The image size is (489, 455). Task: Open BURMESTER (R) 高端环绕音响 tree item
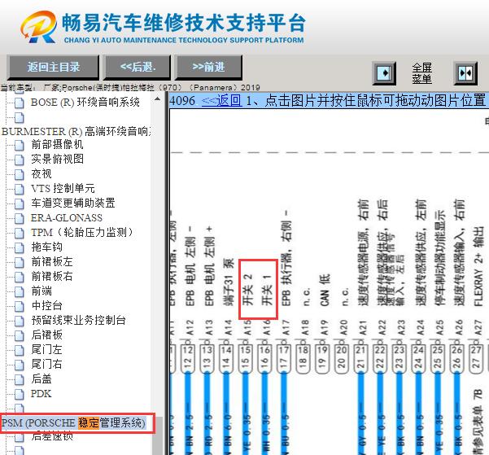(x=76, y=131)
